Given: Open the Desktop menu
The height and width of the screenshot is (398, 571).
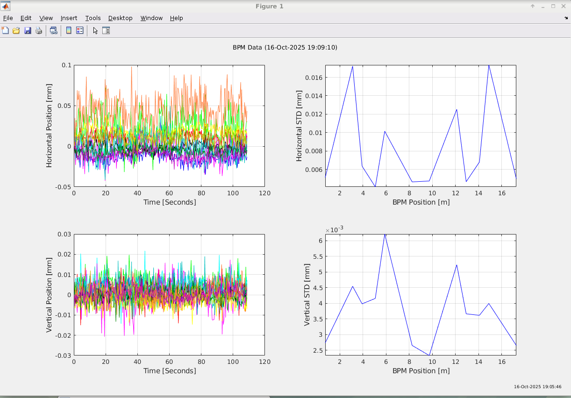Looking at the screenshot, I should tap(120, 18).
